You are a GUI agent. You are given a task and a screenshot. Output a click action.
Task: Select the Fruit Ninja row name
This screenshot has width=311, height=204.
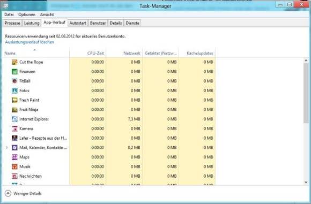pyautogui.click(x=28, y=110)
